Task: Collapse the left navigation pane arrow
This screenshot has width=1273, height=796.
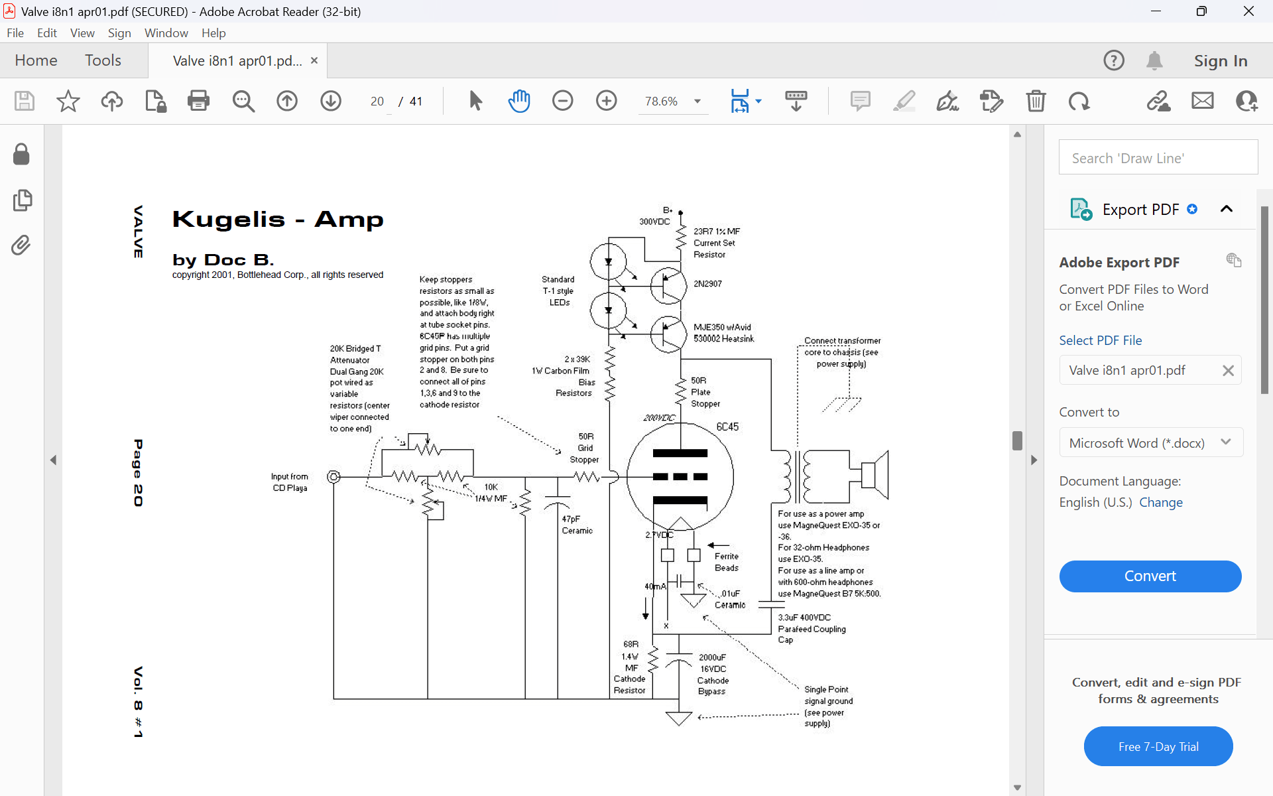Action: 53,460
